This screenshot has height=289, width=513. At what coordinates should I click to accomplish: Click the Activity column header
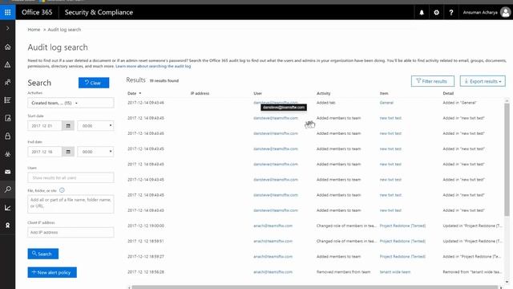(323, 93)
